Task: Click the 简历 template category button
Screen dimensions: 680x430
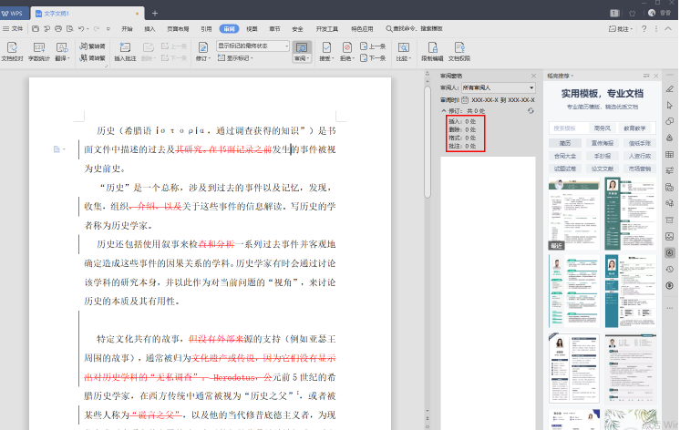Action: 565,142
